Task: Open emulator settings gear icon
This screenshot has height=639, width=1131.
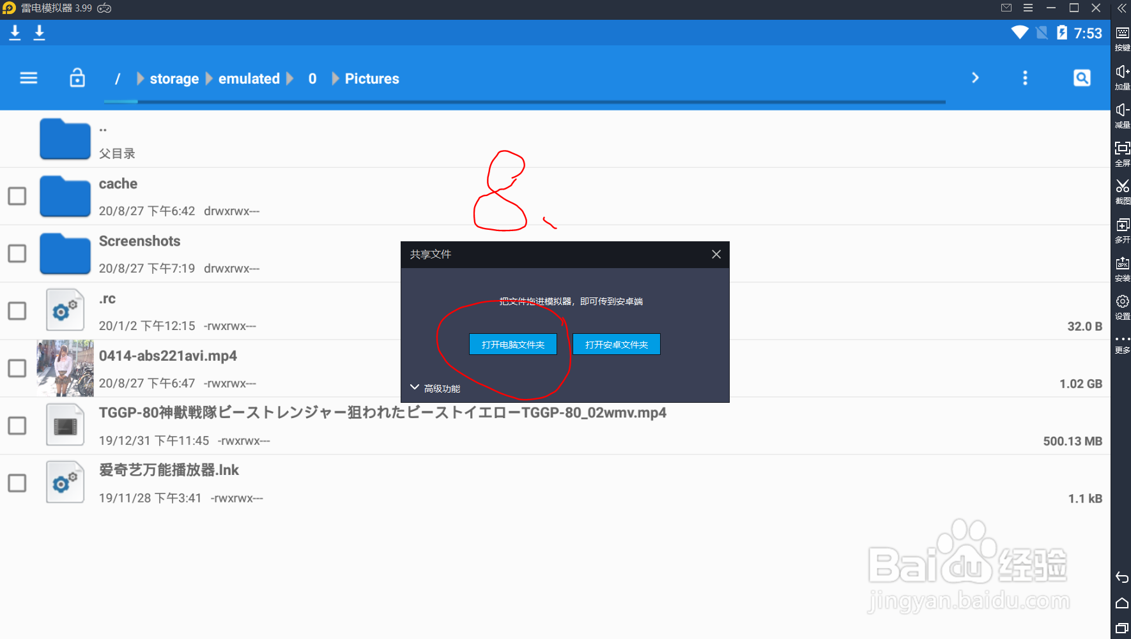Action: (1122, 301)
